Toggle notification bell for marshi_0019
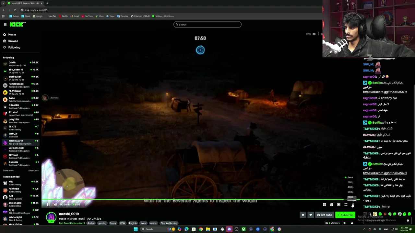Viewport: 415px width, 233px height. [x=303, y=215]
